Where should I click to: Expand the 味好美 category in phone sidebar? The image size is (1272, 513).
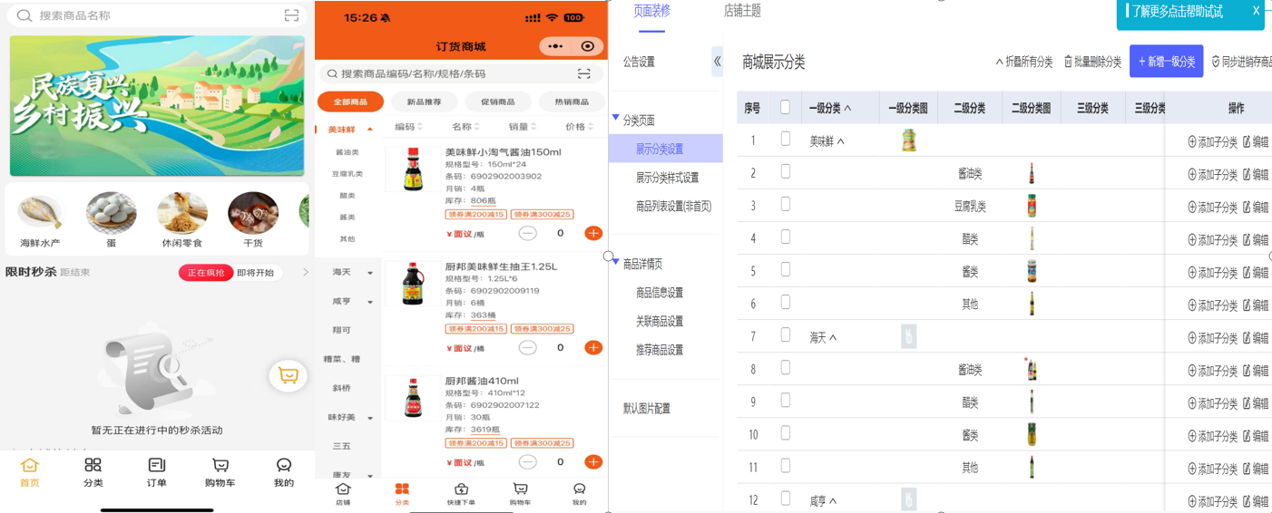[369, 418]
